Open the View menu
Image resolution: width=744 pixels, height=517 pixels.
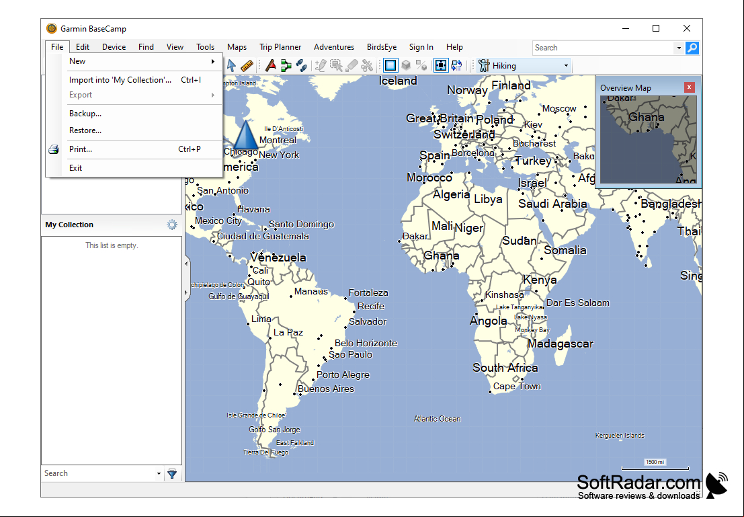pos(175,47)
